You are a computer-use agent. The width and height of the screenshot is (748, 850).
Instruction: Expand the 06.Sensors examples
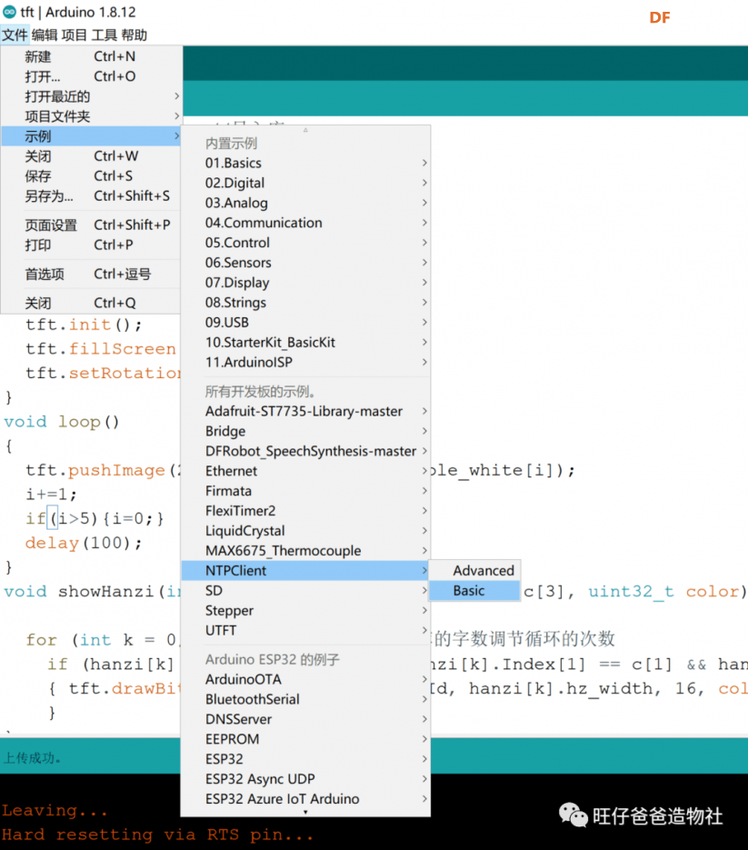click(305, 263)
